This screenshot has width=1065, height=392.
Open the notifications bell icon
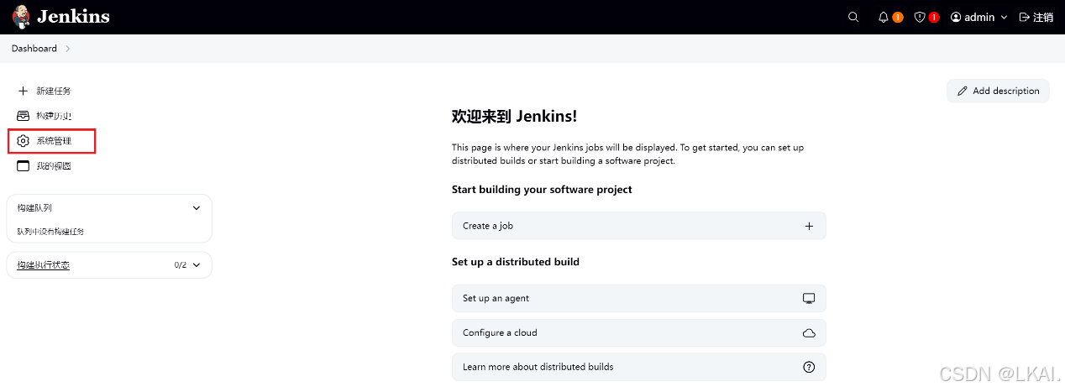coord(884,17)
